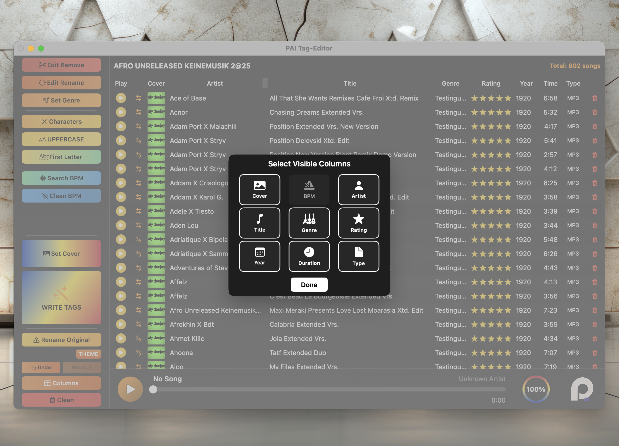Viewport: 619px width, 446px height.
Task: Click the Rename Original button
Action: pyautogui.click(x=61, y=340)
